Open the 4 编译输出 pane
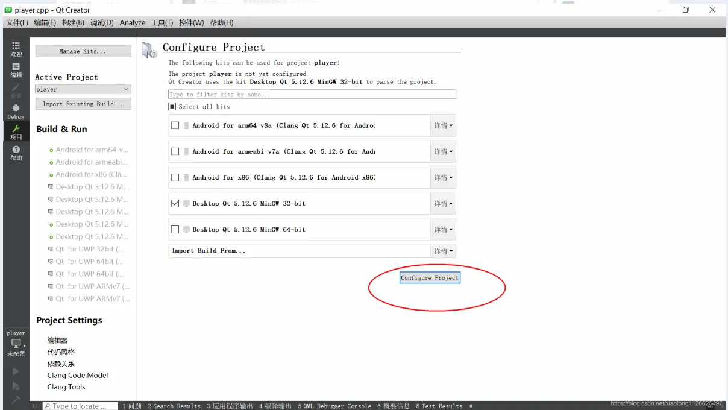This screenshot has width=728, height=410. point(275,406)
